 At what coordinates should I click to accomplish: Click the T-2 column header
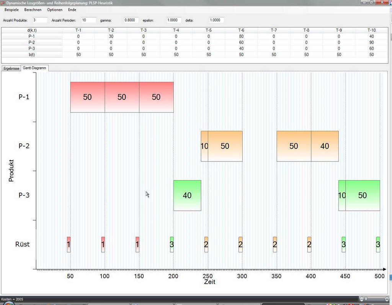[x=111, y=30]
